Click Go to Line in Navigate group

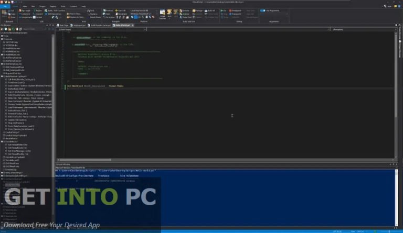(109, 17)
